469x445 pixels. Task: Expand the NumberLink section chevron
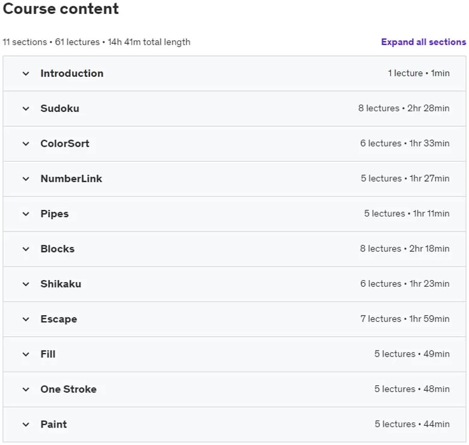(x=26, y=179)
